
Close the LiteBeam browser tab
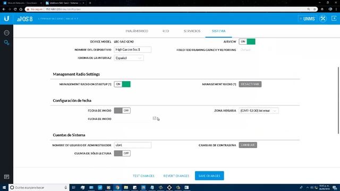point(83,3)
